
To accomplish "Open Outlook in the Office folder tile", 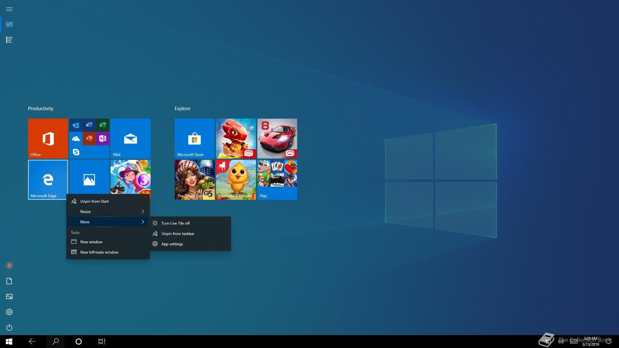I will [x=76, y=125].
